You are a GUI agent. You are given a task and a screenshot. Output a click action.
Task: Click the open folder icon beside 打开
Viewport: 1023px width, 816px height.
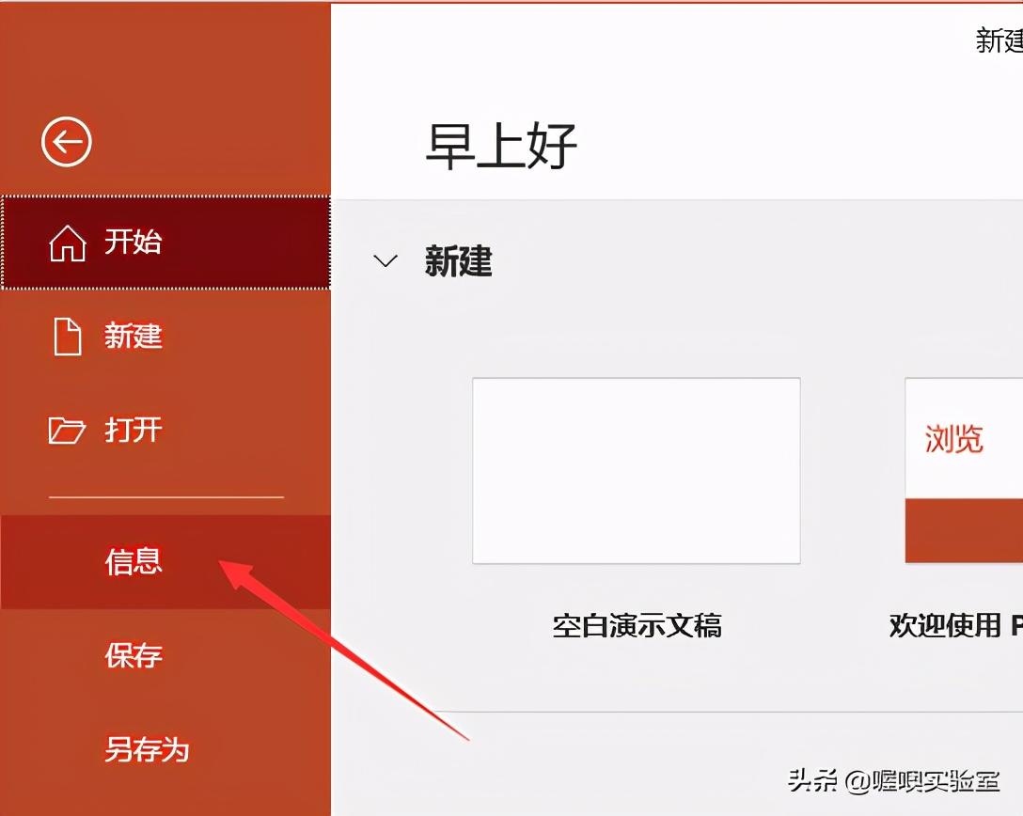[67, 431]
